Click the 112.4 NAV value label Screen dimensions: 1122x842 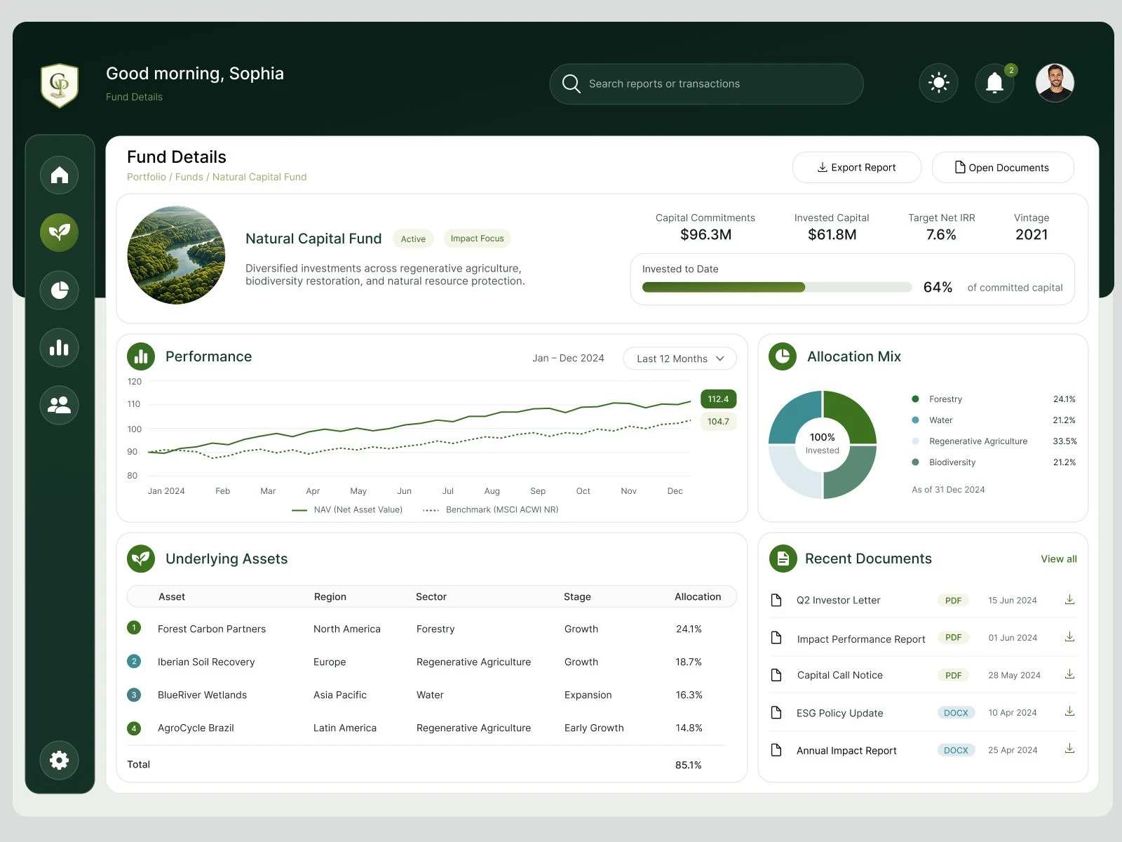[718, 399]
